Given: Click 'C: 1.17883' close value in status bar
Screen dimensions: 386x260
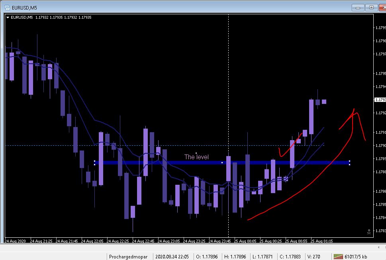Looking at the screenshot, I should coord(290,257).
